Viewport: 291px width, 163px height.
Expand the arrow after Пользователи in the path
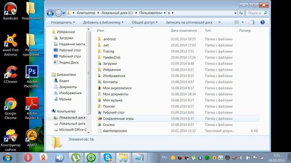click(x=165, y=13)
